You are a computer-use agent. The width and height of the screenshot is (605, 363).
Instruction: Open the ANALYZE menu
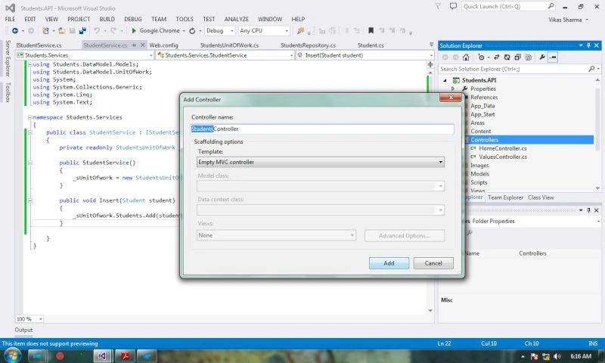click(237, 19)
